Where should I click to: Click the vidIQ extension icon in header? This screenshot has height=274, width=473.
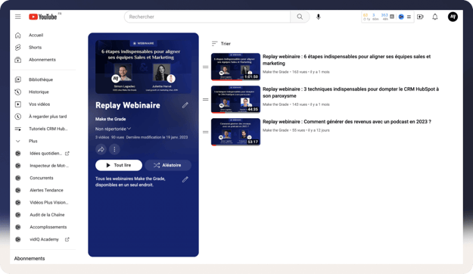click(401, 17)
